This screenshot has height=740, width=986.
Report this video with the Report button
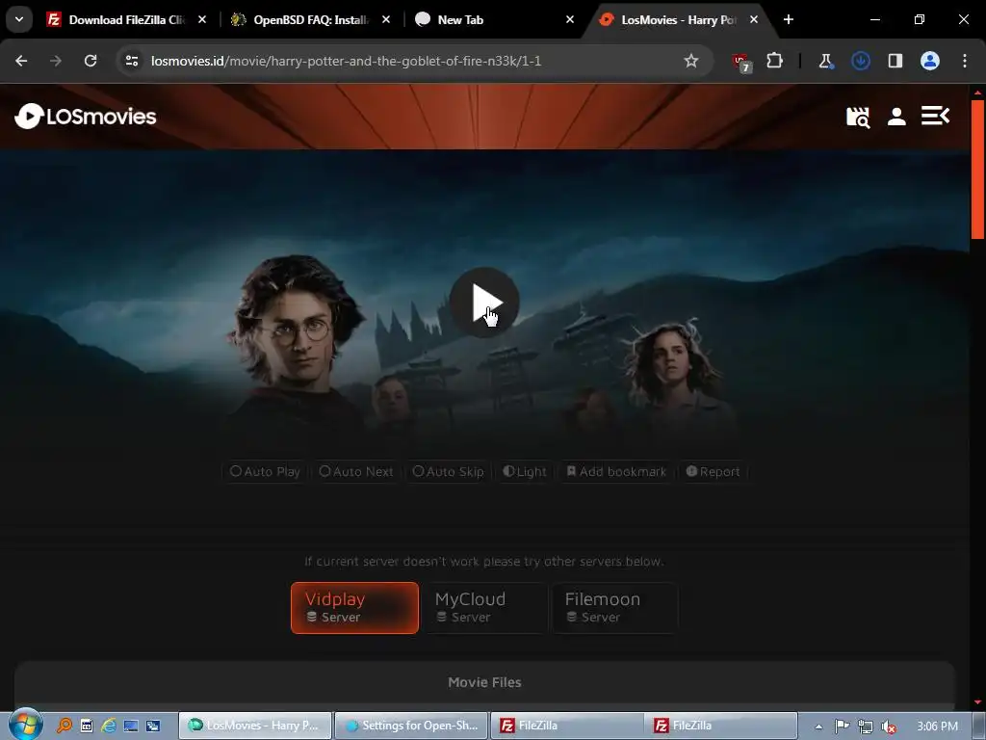coord(713,471)
